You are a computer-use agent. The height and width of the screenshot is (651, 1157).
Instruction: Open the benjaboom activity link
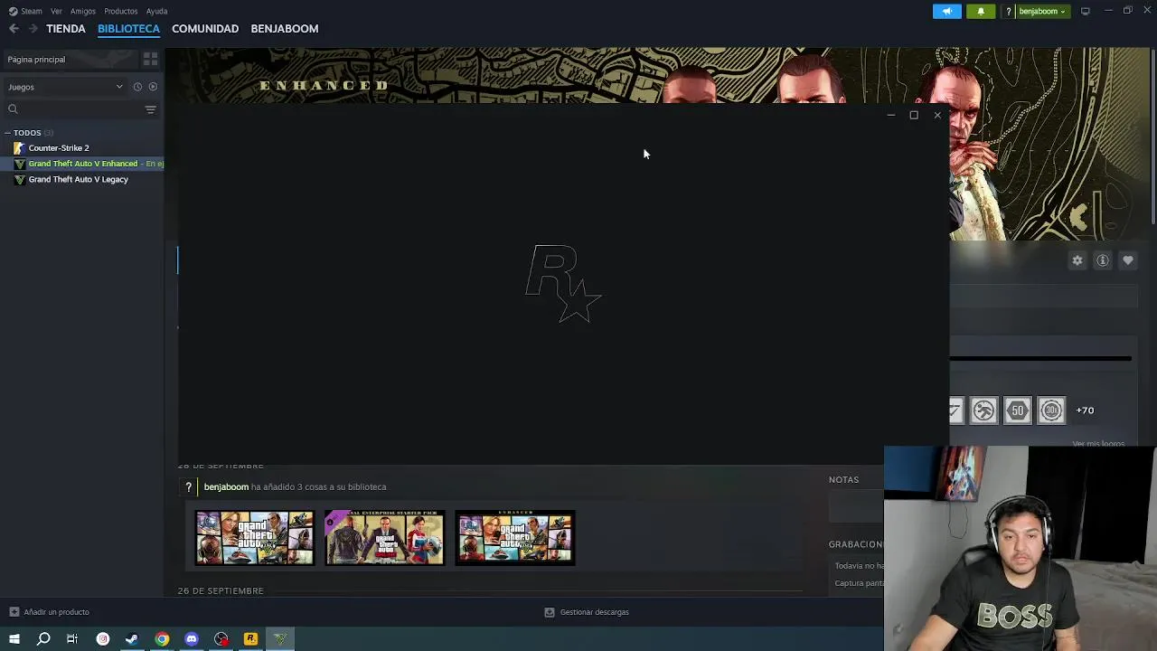226,487
